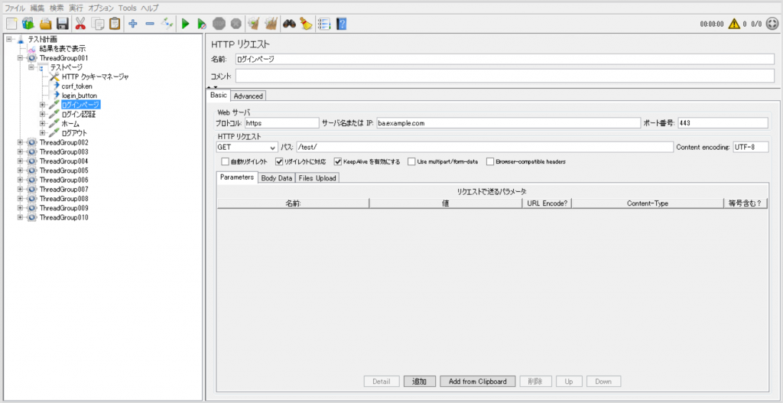Open Search with binoculars icon
The width and height of the screenshot is (783, 403).
click(290, 24)
